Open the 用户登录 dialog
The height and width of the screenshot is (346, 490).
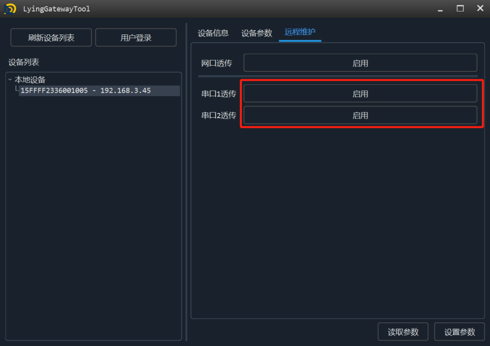click(x=135, y=37)
